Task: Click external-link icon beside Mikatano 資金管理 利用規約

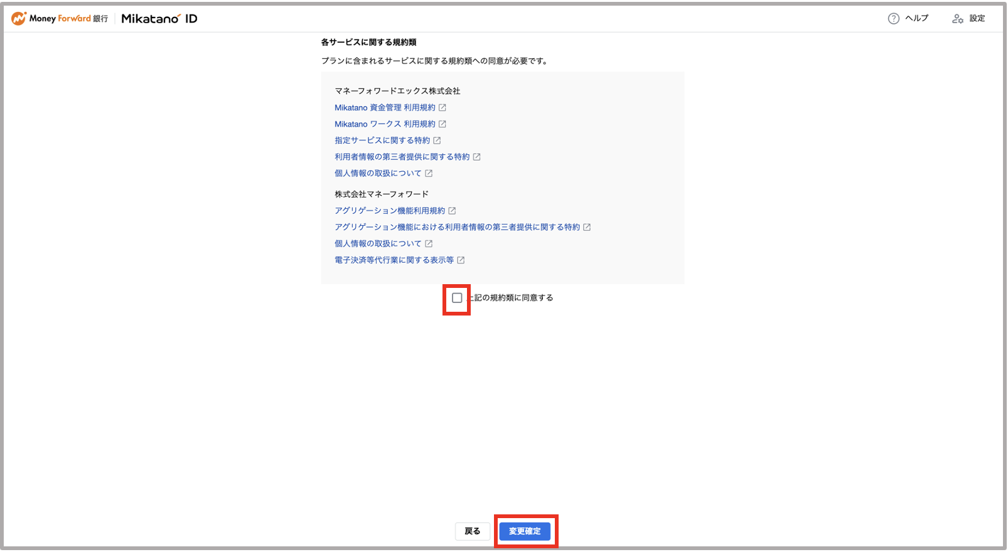Action: click(442, 108)
